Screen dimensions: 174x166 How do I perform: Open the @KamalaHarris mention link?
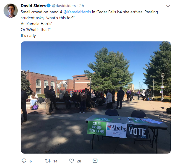[x=77, y=12]
